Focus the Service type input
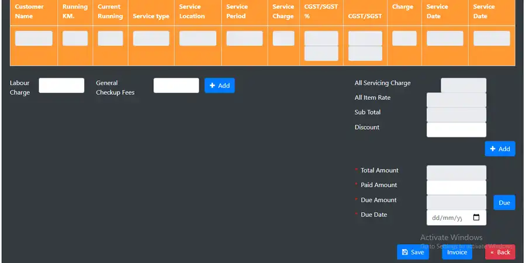This screenshot has height=263, width=526. (151, 39)
